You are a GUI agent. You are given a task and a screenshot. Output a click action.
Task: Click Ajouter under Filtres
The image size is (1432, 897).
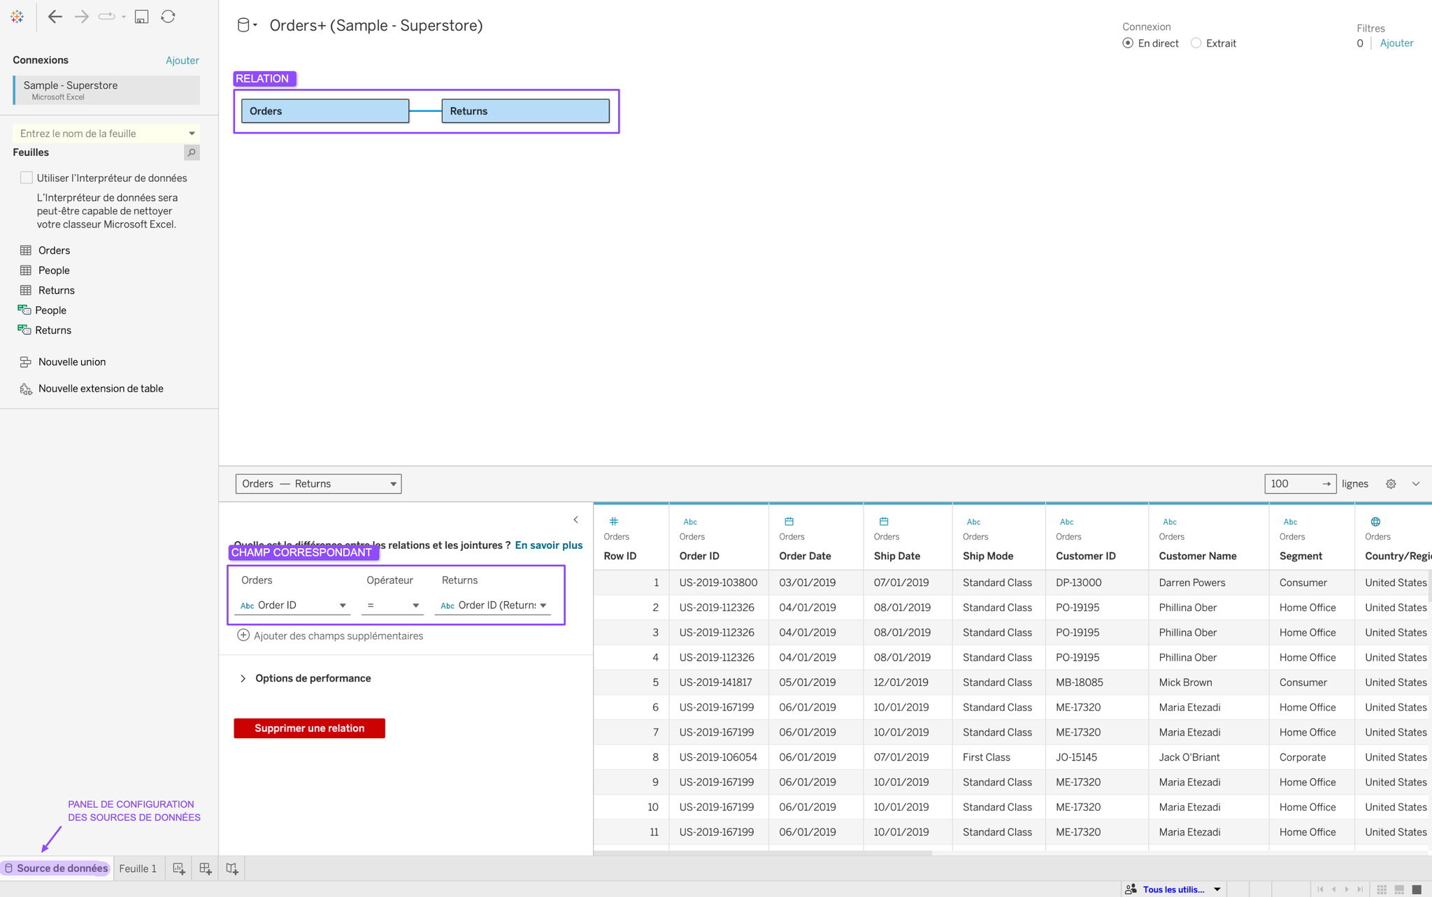pyautogui.click(x=1396, y=43)
